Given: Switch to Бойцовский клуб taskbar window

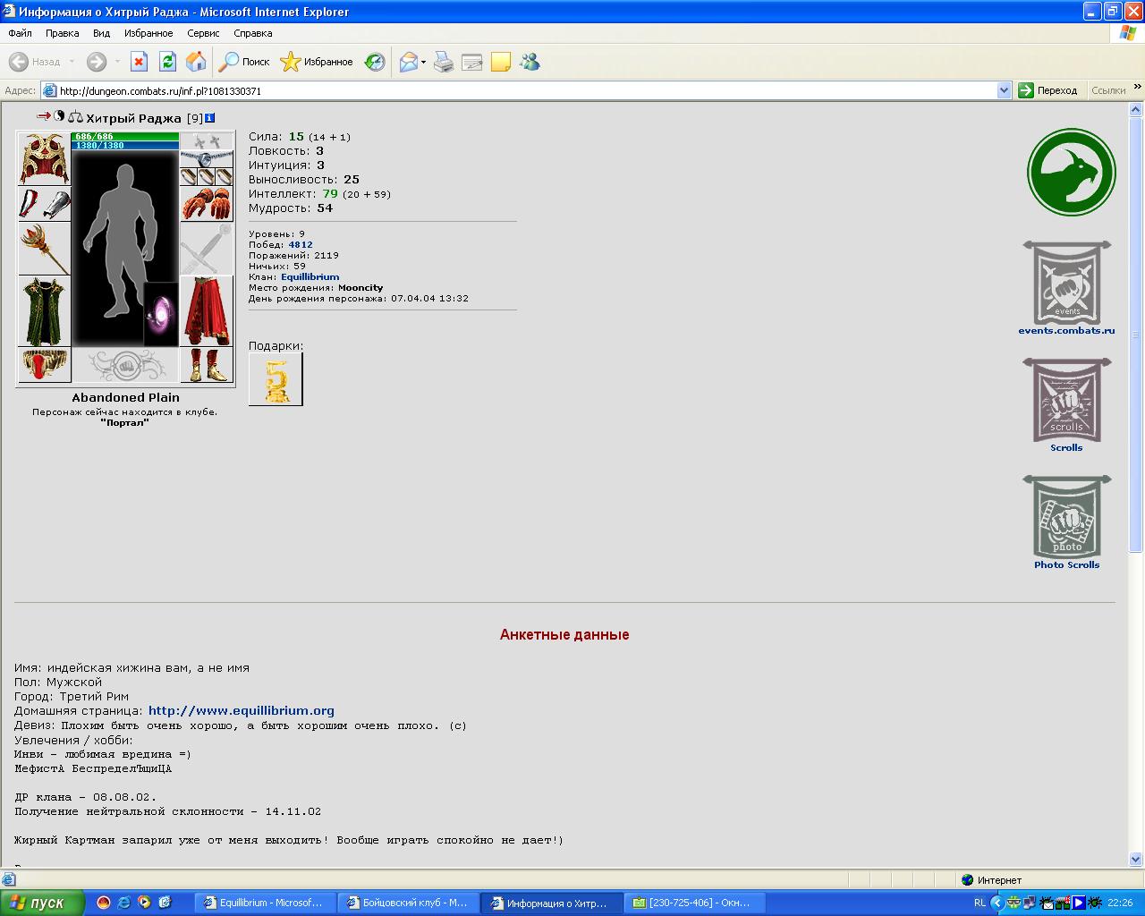Looking at the screenshot, I should (x=407, y=903).
